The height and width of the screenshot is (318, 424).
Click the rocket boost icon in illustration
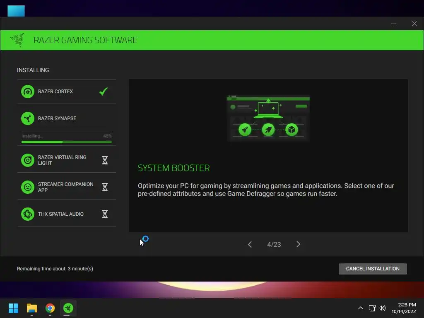(x=268, y=130)
